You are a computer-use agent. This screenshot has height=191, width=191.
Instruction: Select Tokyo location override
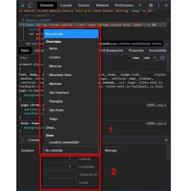click(53, 119)
